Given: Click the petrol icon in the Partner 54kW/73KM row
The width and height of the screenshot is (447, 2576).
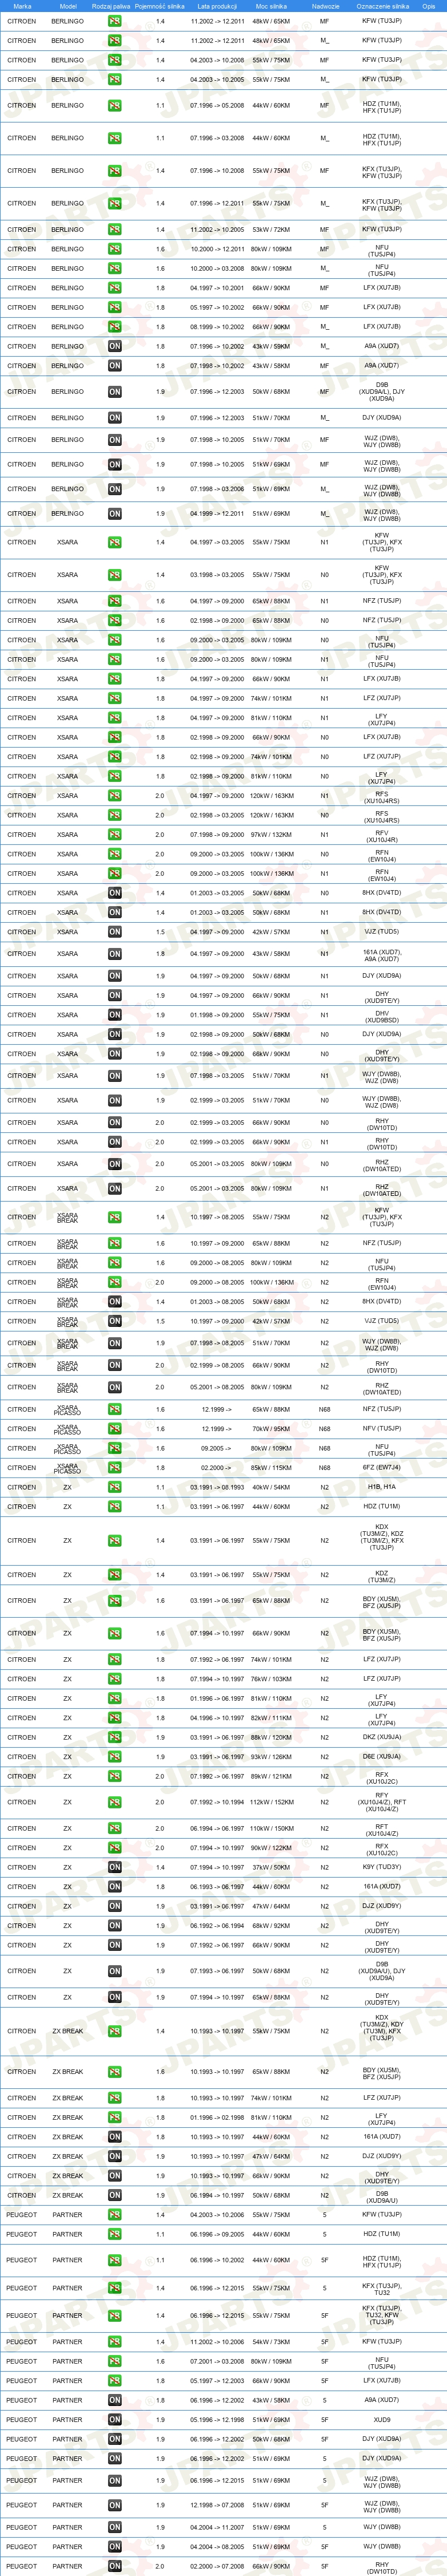Looking at the screenshot, I should 115,2342.
